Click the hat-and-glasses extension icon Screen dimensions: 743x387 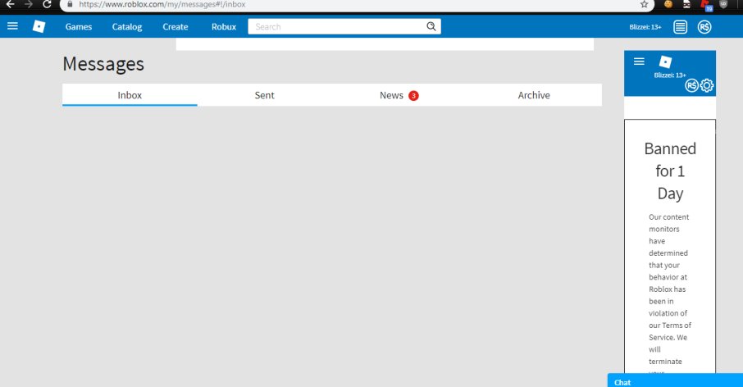point(686,4)
